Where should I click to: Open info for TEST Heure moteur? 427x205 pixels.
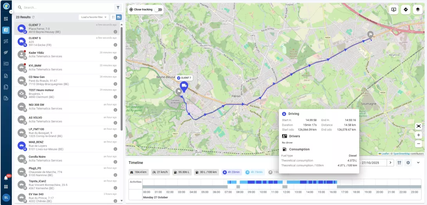(x=115, y=97)
